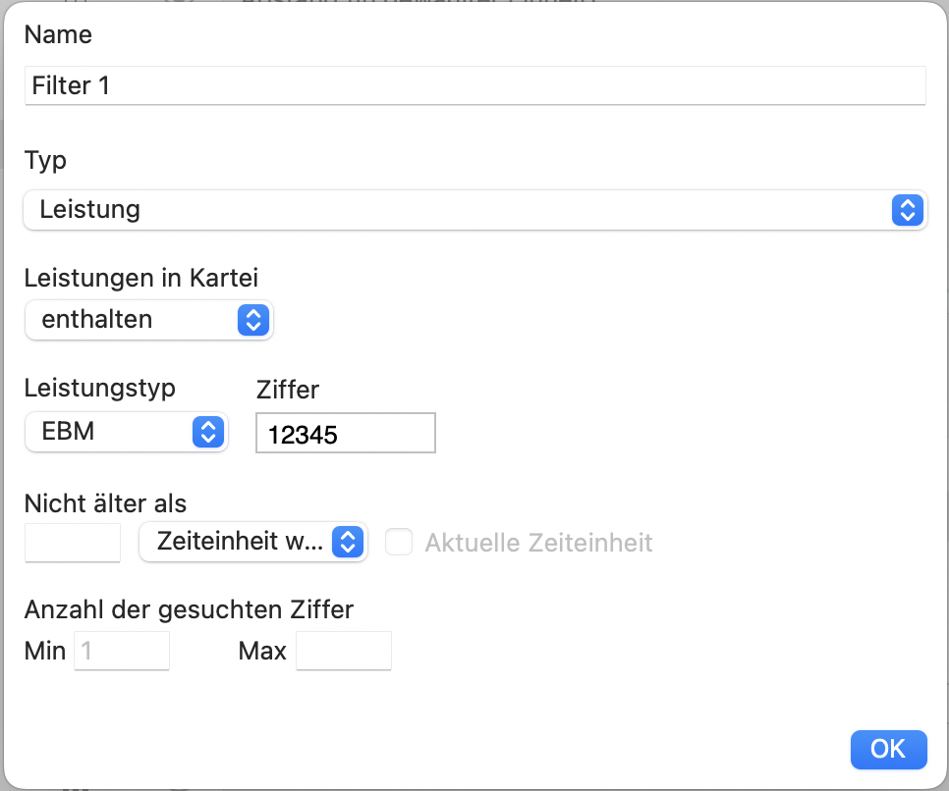Click the blue chevron icon beside enthalten
This screenshot has width=949, height=791.
253,320
